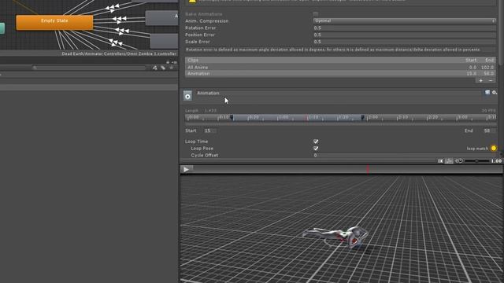Click the Clips column header

[x=193, y=60]
